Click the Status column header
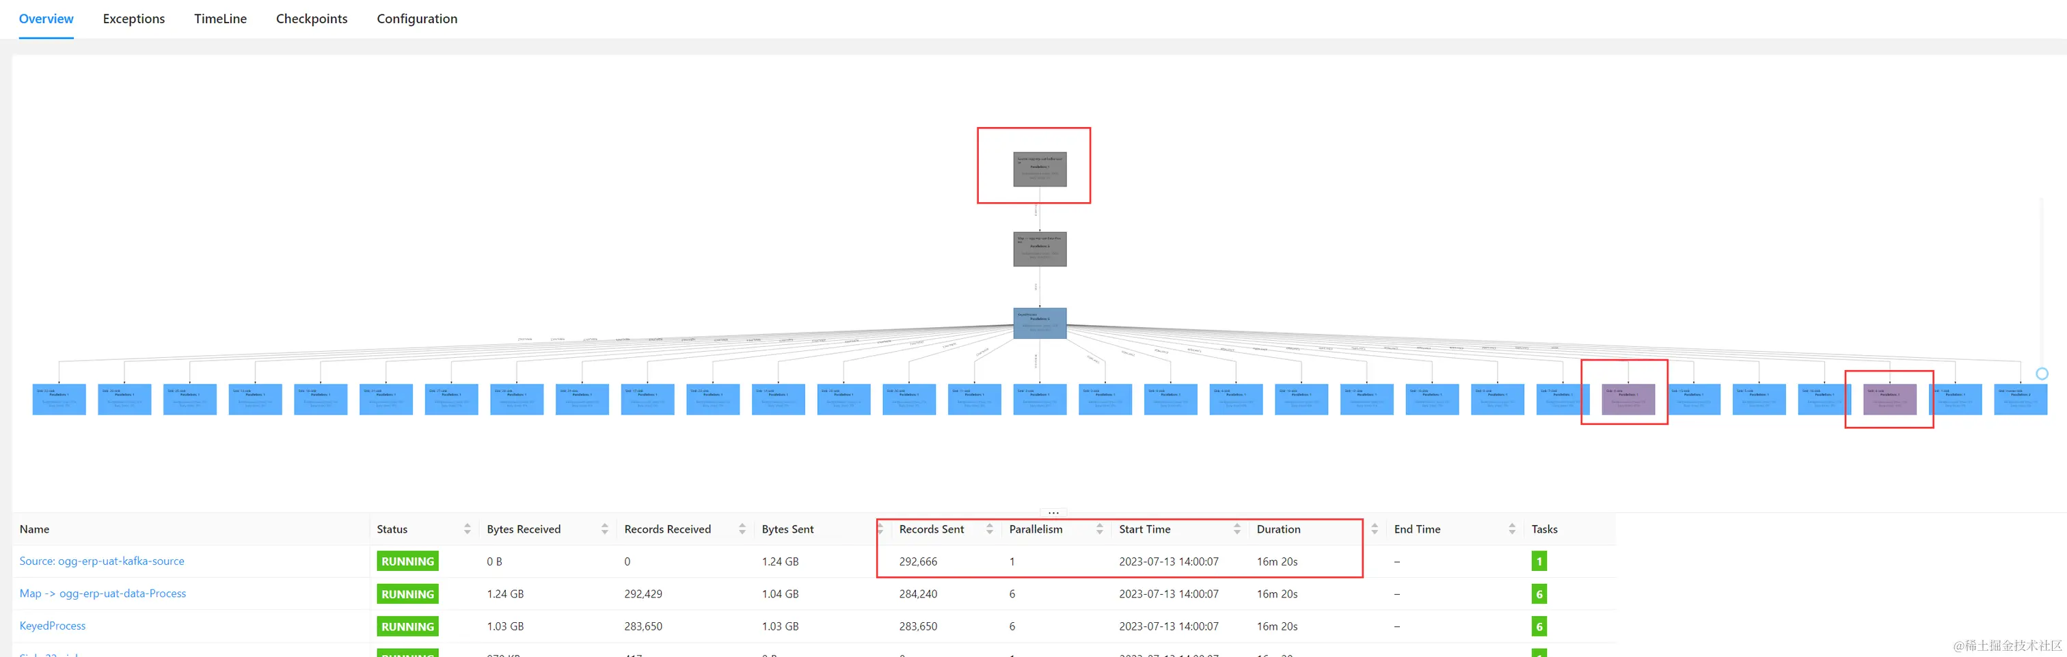2067x657 pixels. (392, 529)
